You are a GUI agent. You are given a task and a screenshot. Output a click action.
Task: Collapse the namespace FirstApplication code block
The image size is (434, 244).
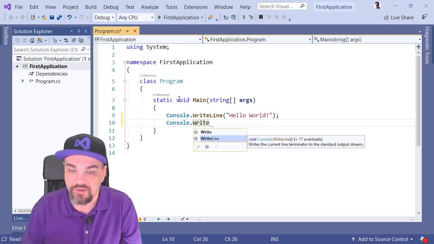coord(124,62)
